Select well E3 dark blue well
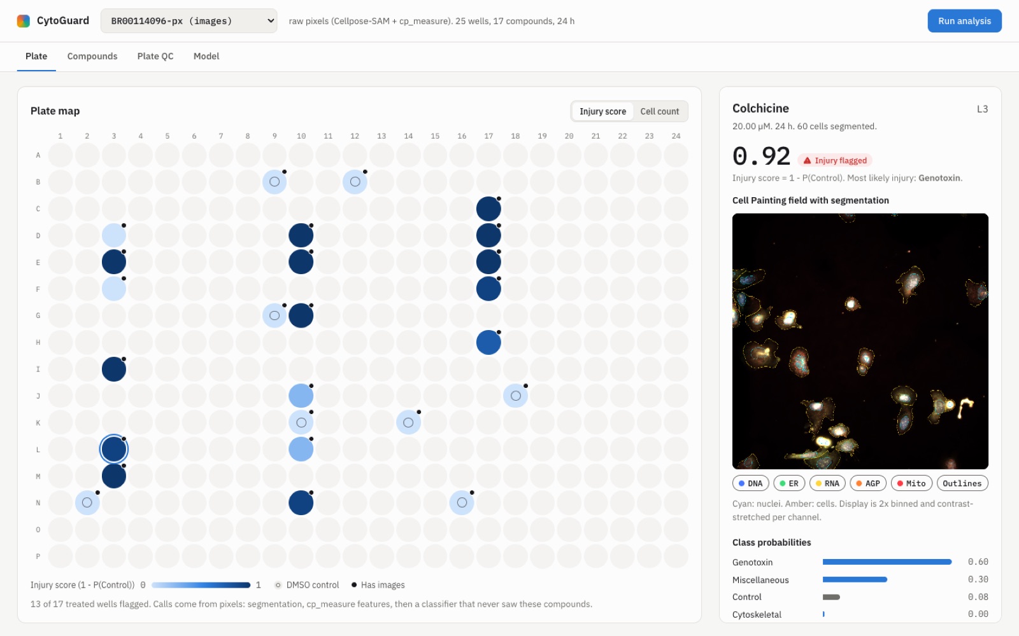1019x636 pixels. pyautogui.click(x=114, y=262)
